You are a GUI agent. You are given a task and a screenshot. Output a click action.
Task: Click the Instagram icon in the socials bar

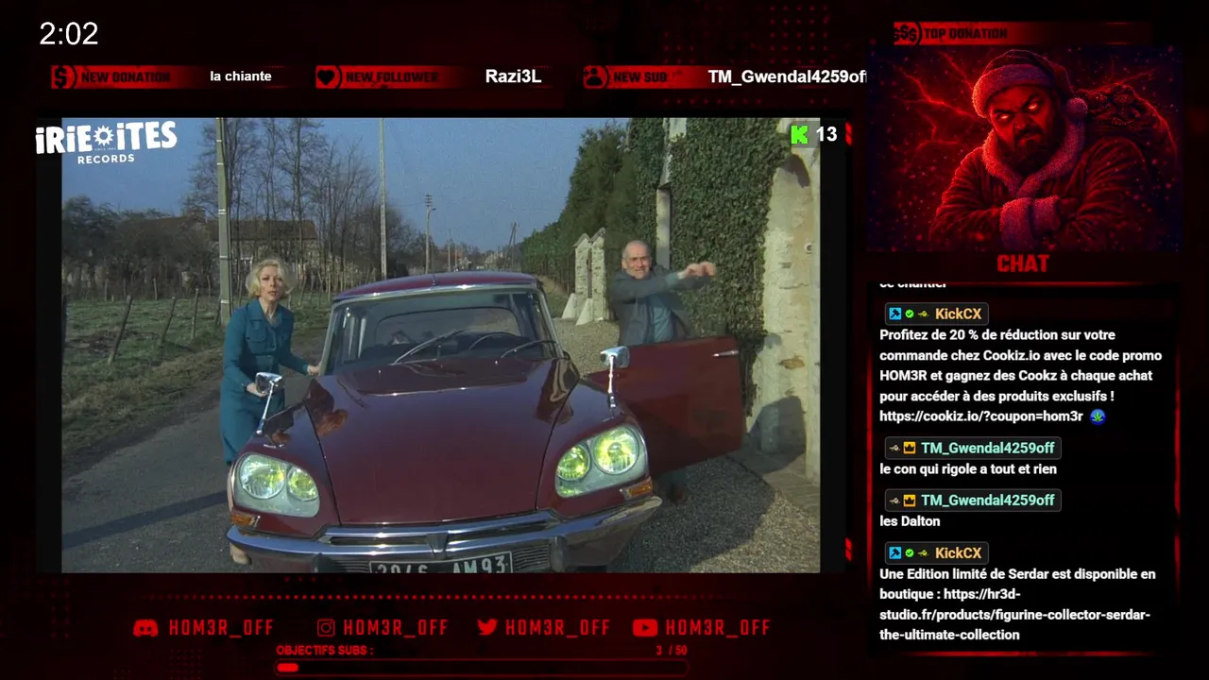click(x=326, y=628)
